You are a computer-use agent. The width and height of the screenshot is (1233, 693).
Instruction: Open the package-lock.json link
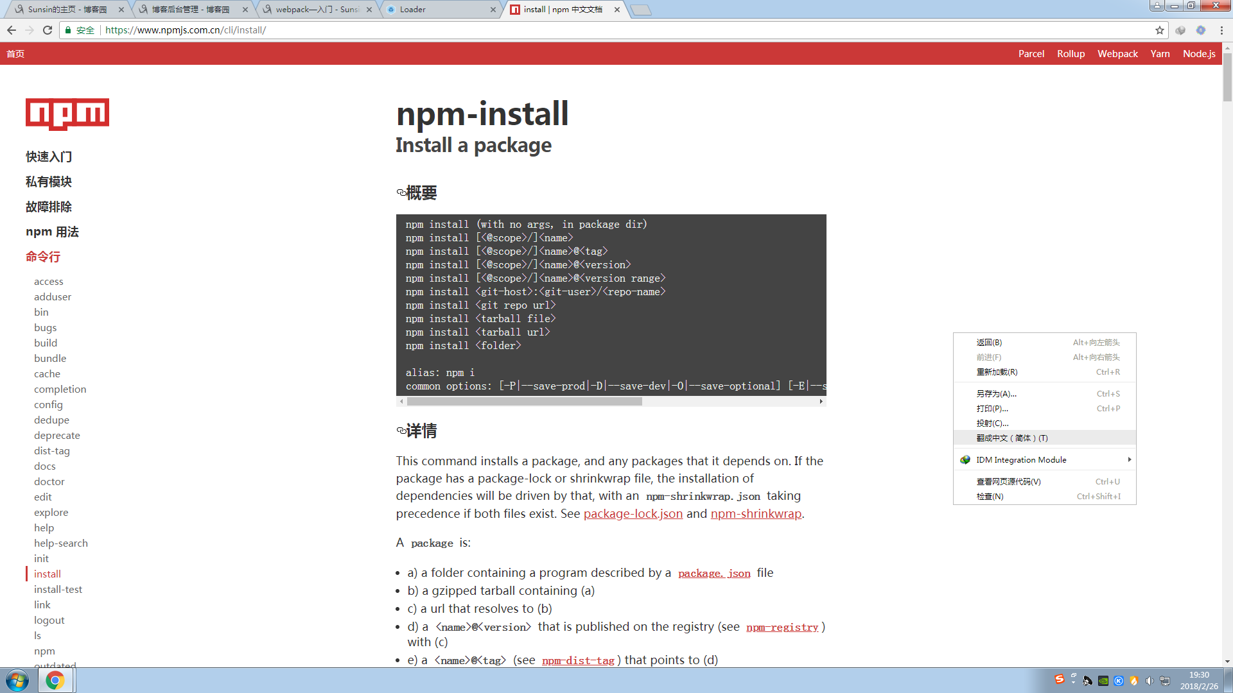click(x=633, y=514)
